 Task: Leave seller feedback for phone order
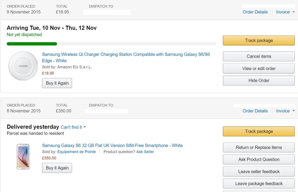pyautogui.click(x=259, y=172)
